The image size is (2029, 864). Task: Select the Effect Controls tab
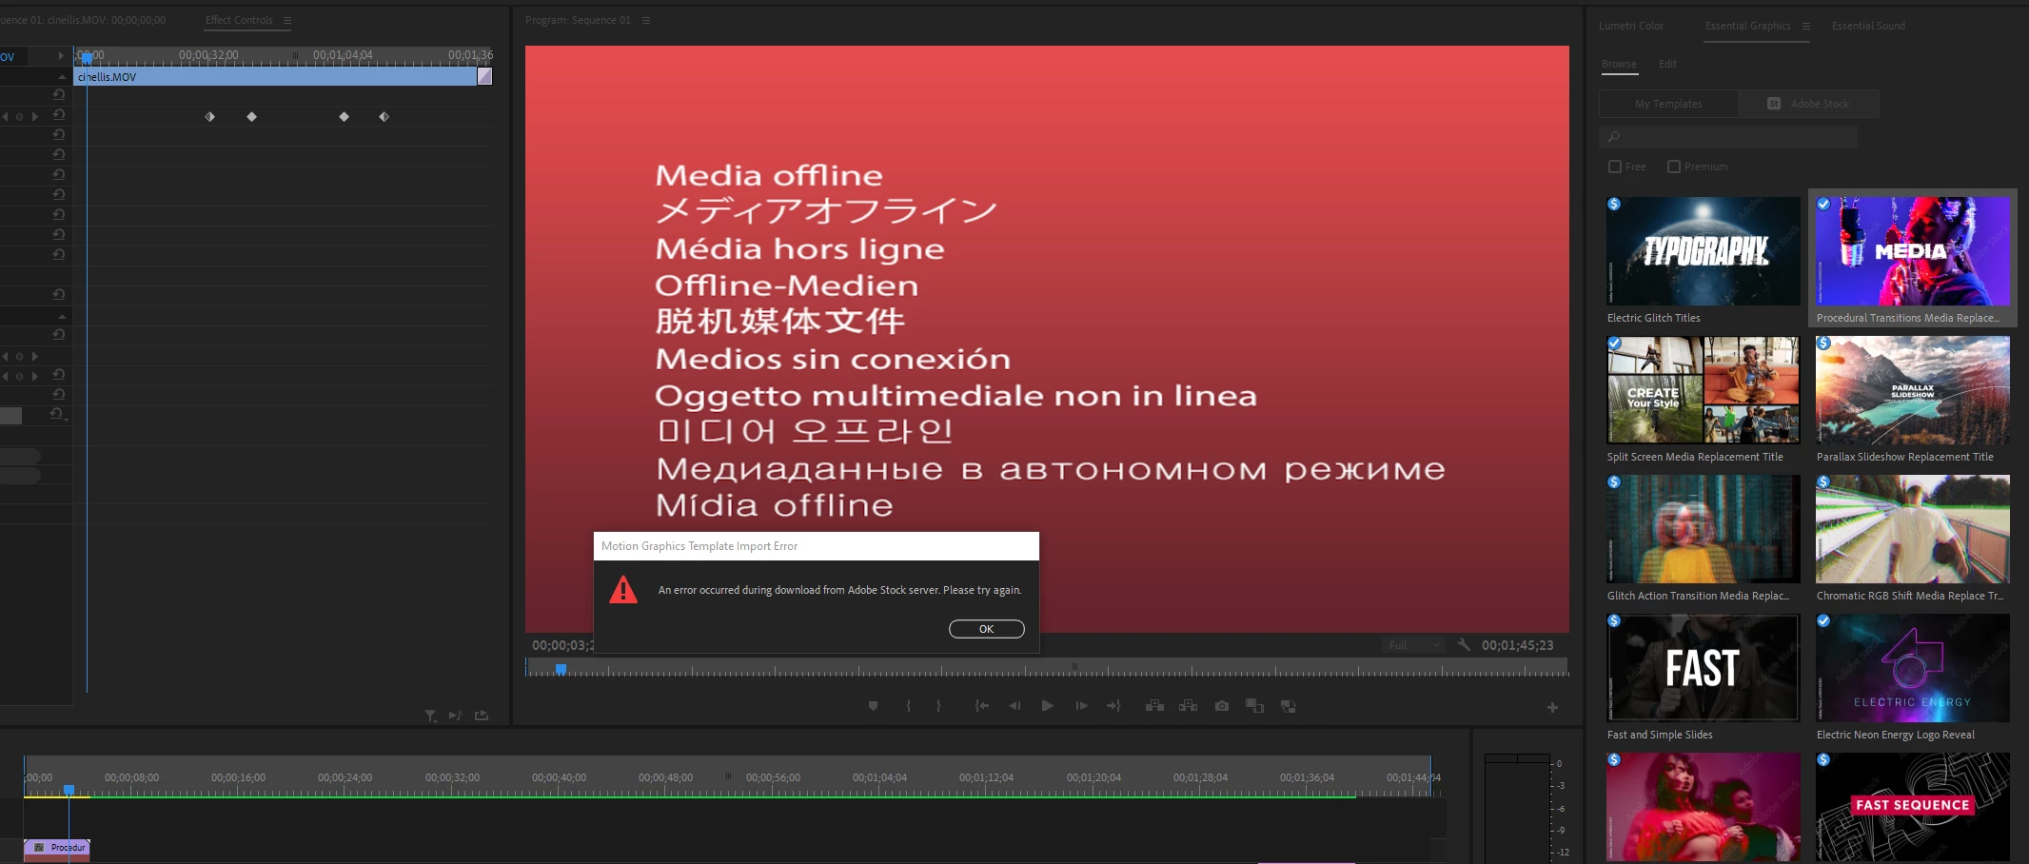point(239,20)
